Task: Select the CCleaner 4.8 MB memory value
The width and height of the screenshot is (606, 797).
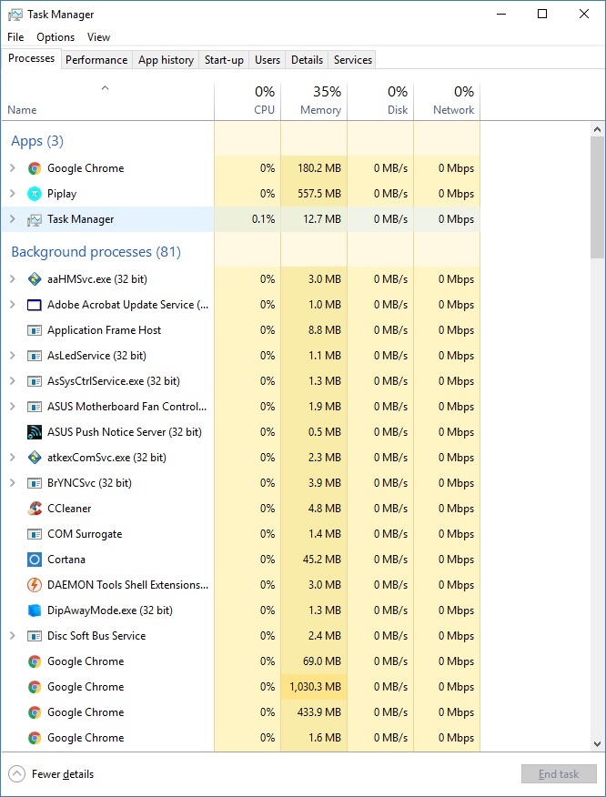Action: [324, 509]
